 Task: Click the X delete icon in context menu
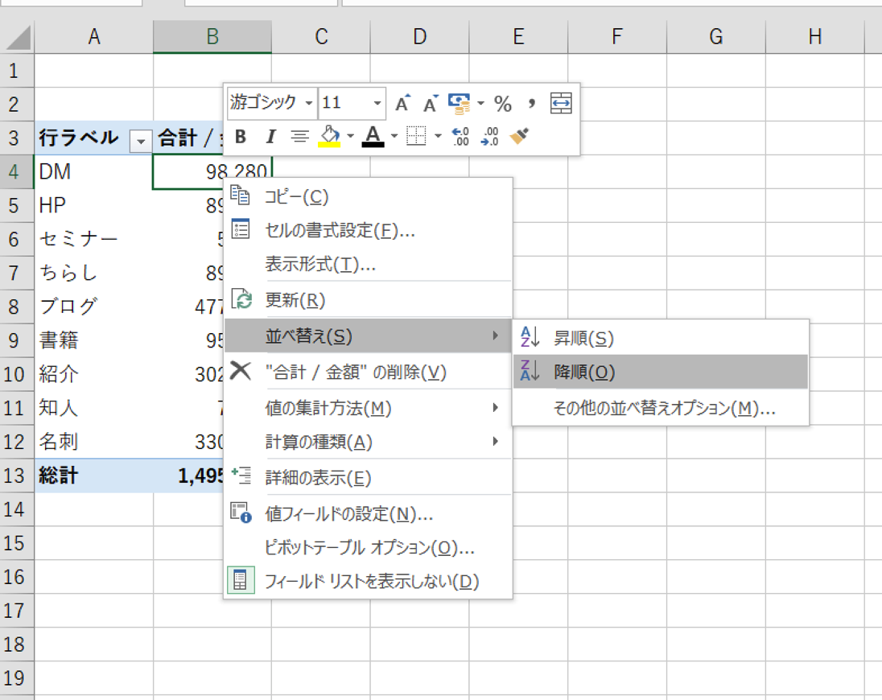[x=240, y=371]
